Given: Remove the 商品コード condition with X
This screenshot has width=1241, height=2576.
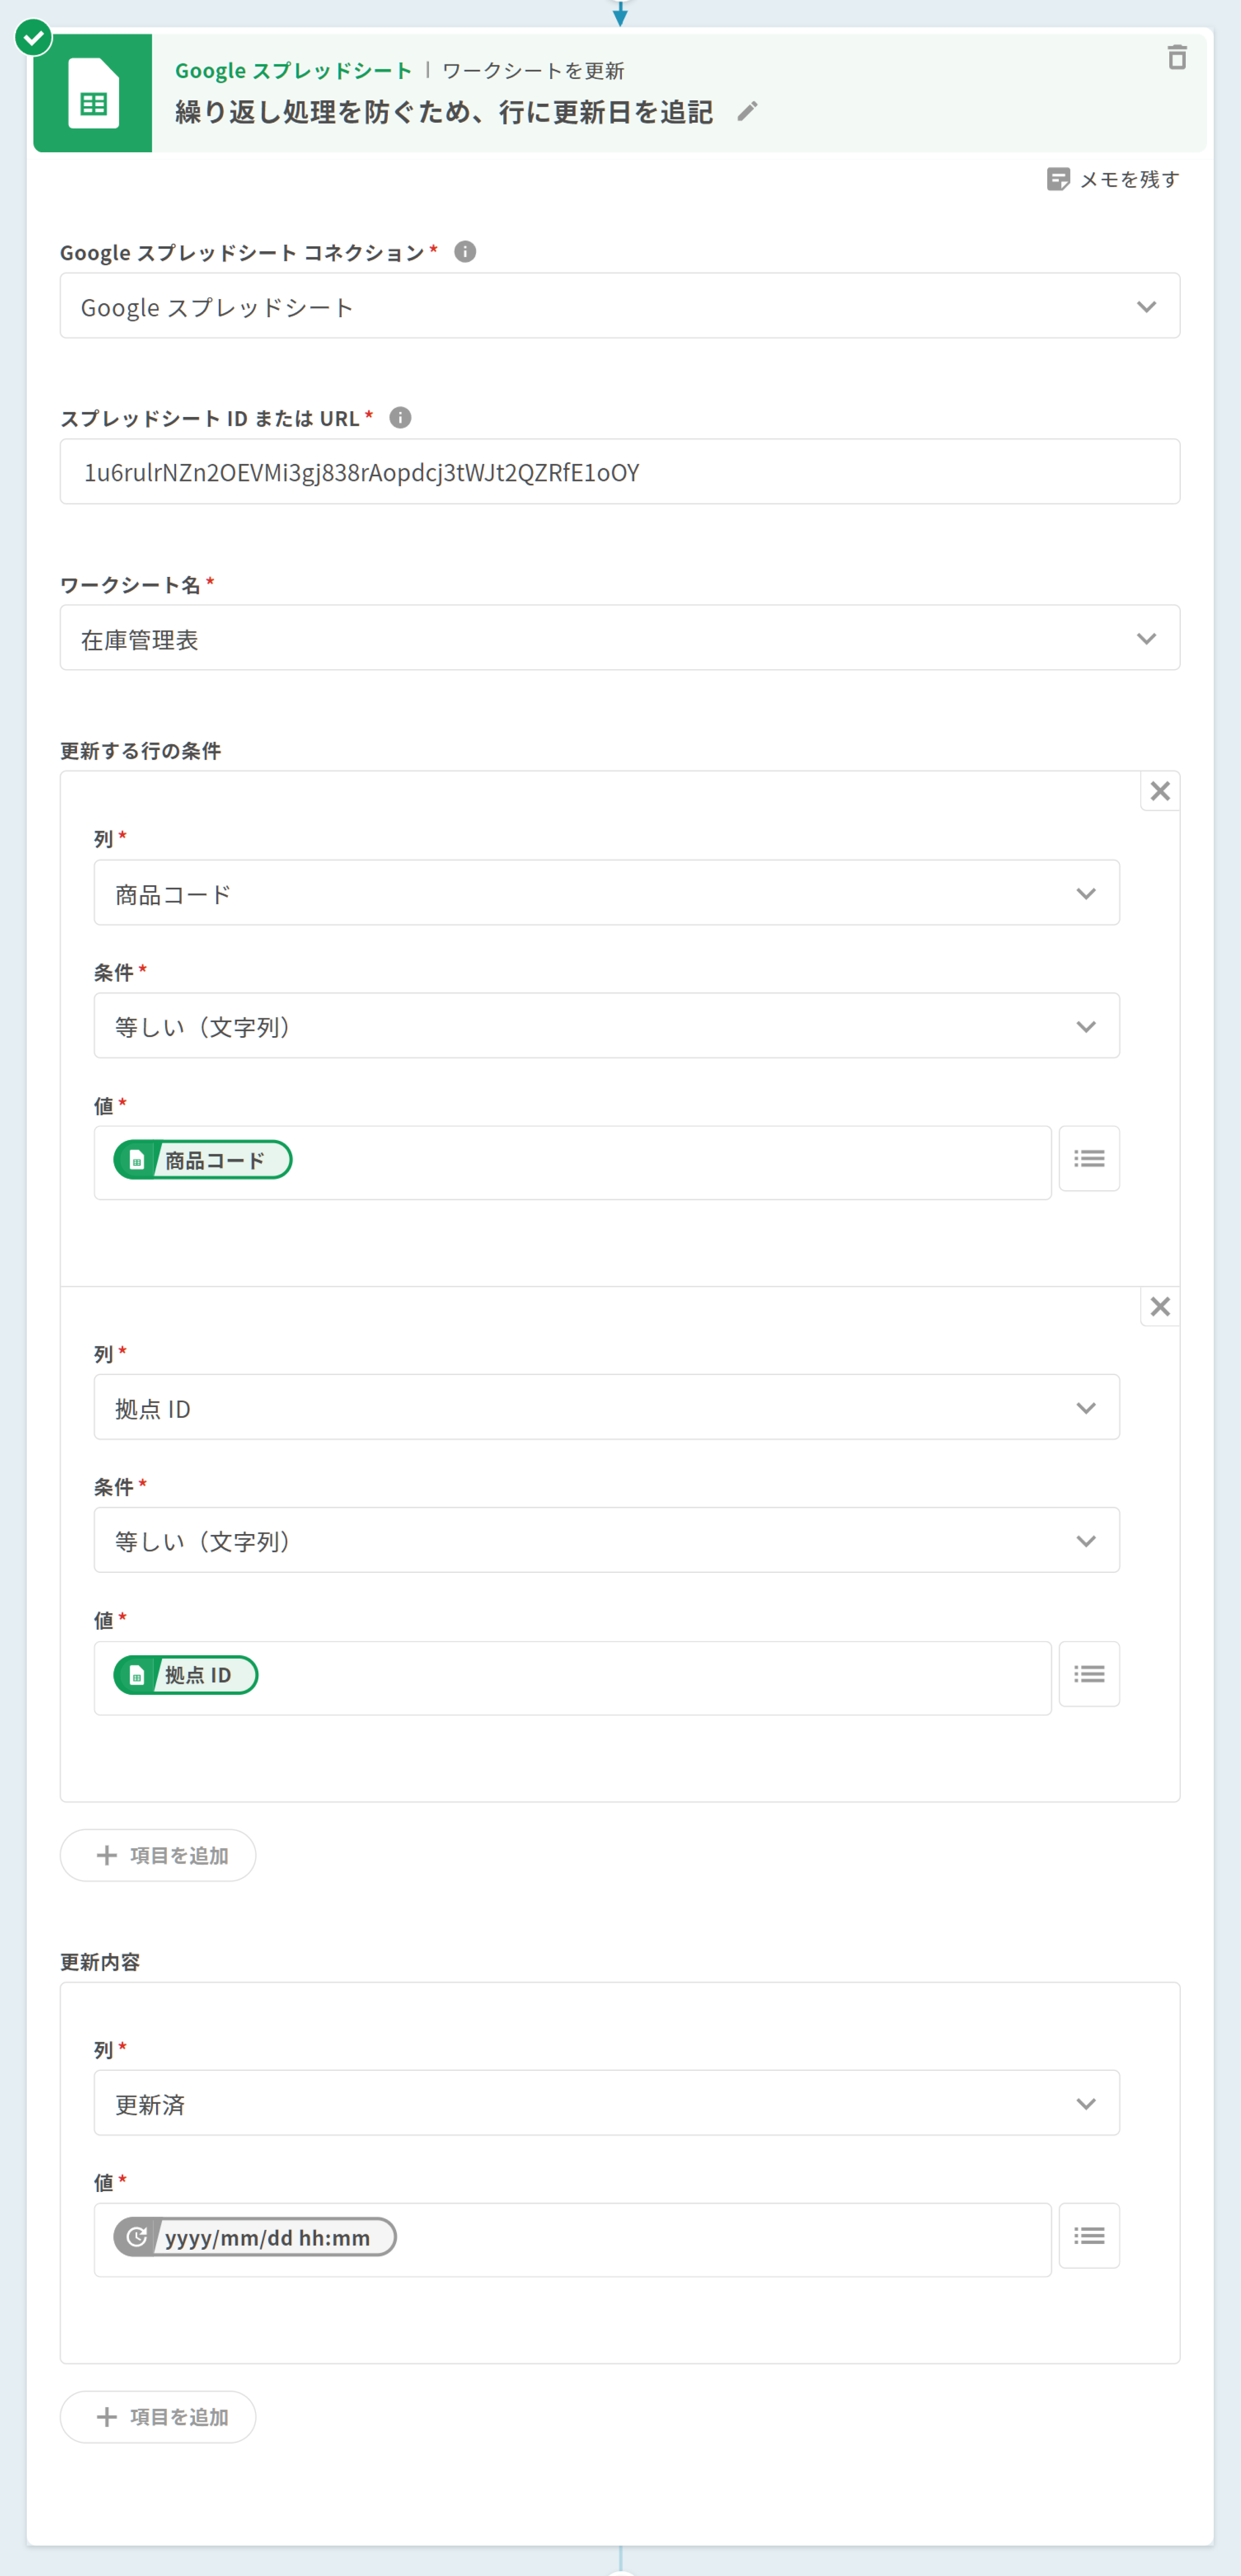Looking at the screenshot, I should tap(1159, 791).
